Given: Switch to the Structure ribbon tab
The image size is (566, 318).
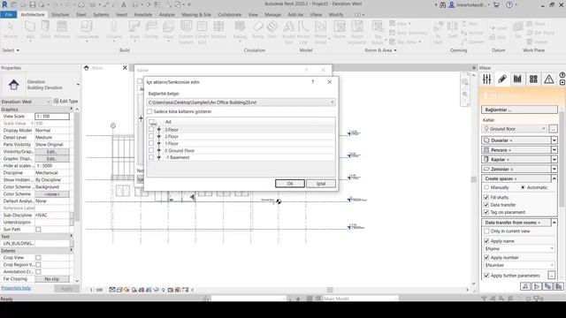Looking at the screenshot, I should pyautogui.click(x=60, y=14).
